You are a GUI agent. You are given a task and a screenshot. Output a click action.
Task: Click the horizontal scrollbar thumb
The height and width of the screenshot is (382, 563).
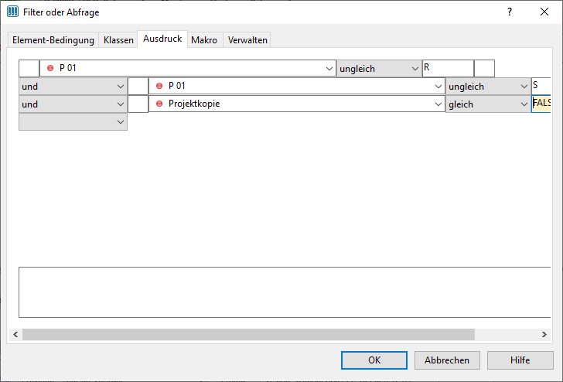pos(248,334)
